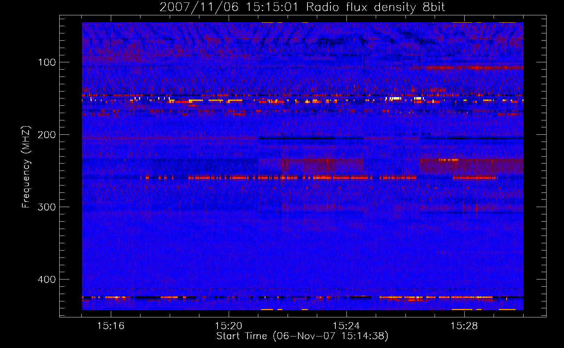Click the 300 frequency tick label
The image size is (564, 348).
(47, 207)
